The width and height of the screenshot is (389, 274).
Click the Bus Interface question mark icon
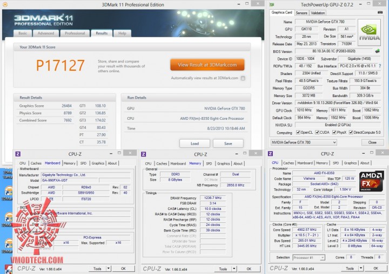tap(380, 66)
